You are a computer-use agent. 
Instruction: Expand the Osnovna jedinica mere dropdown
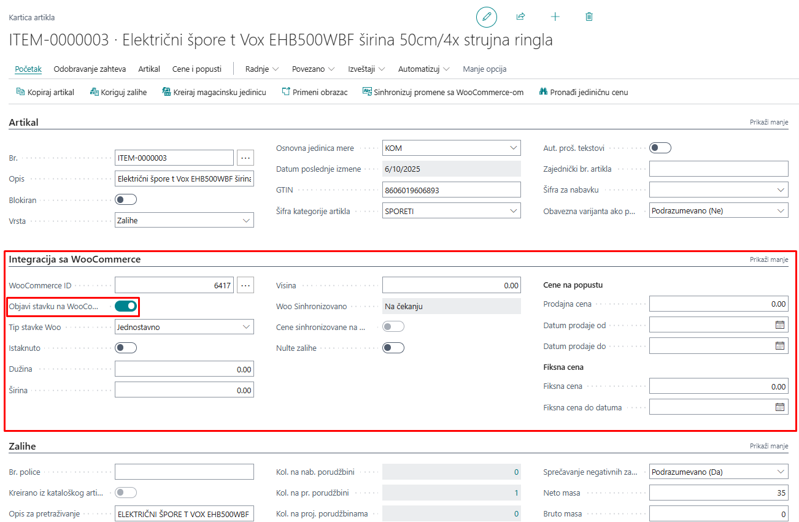[x=513, y=148]
